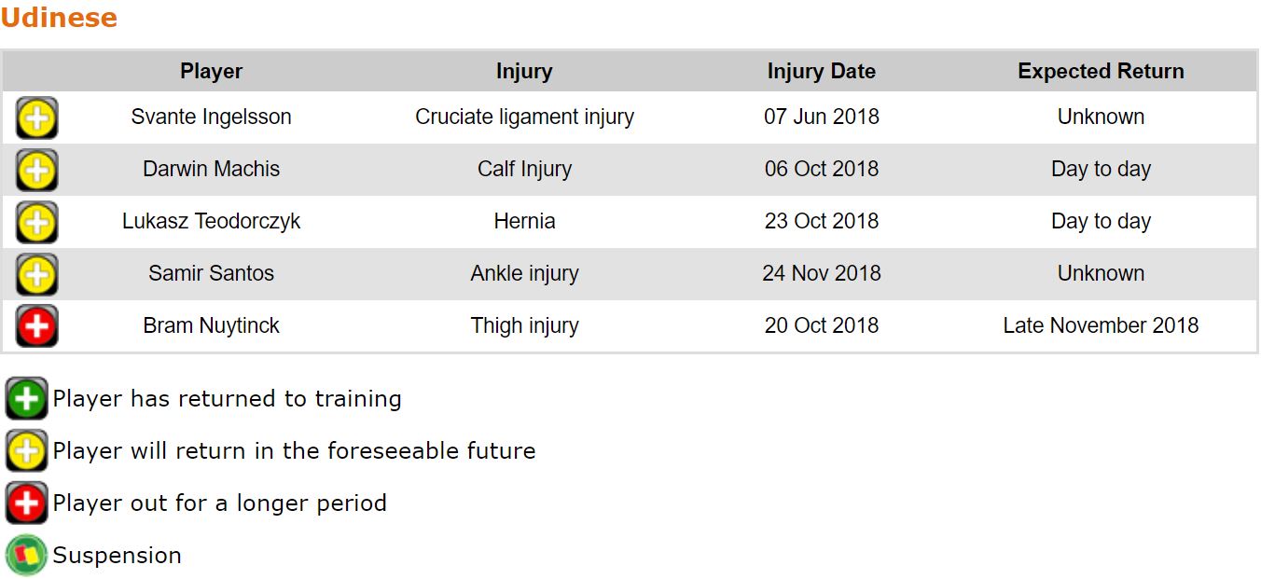Click the red longer-period legend icon
This screenshot has height=579, width=1261.
tap(26, 503)
